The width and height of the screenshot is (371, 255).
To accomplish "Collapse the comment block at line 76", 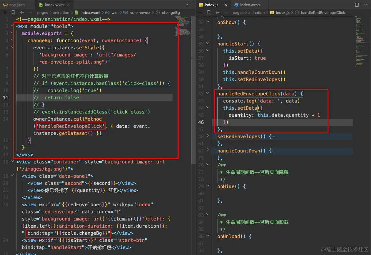I will 208,165.
